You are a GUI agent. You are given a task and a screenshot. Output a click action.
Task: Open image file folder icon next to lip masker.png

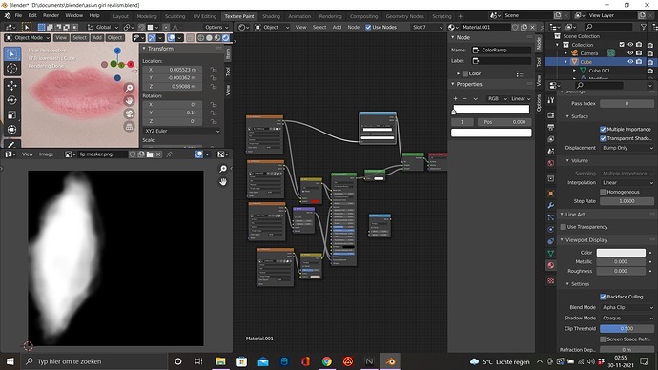(x=150, y=154)
